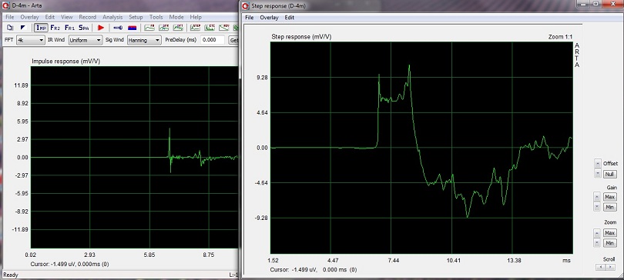Open the STEP response toolbar icon
Screen dimensions: 624x280
[195, 28]
